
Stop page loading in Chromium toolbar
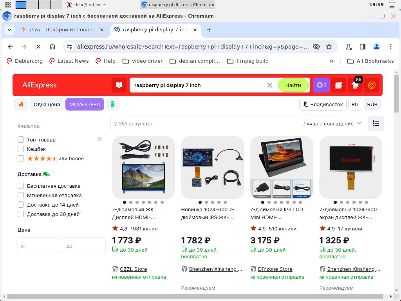pyautogui.click(x=38, y=47)
